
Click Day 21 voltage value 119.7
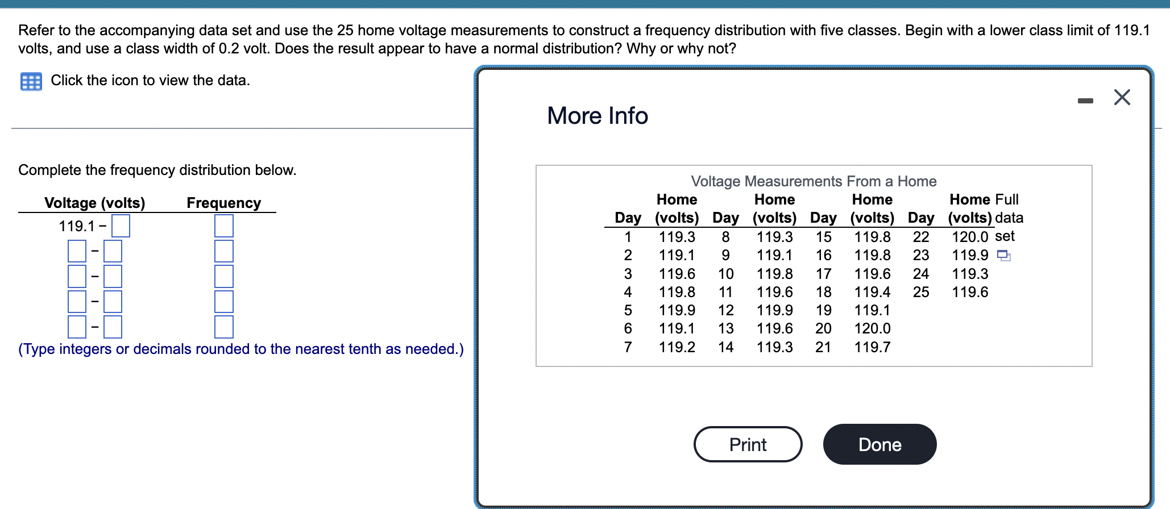point(872,347)
